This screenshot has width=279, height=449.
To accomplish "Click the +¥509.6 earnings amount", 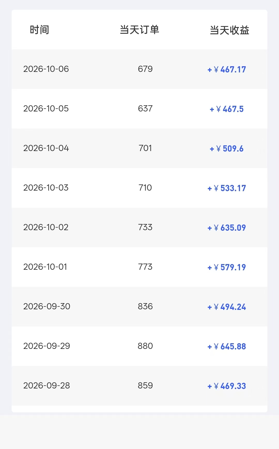I will pos(227,148).
